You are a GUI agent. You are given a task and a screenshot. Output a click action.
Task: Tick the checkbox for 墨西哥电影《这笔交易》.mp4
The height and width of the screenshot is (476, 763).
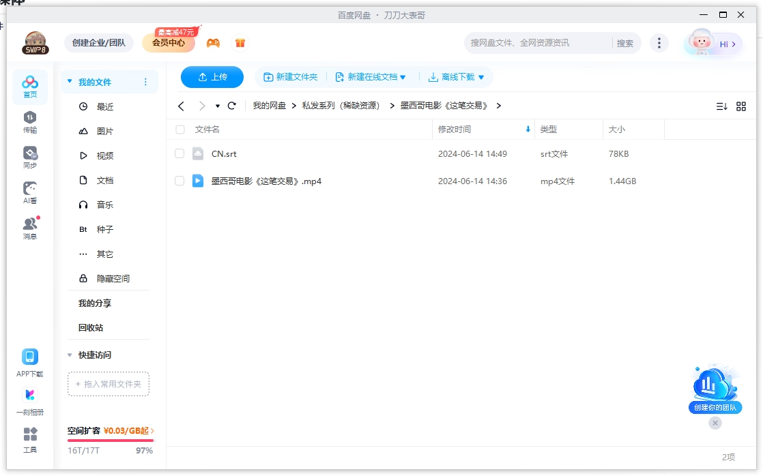click(x=179, y=181)
